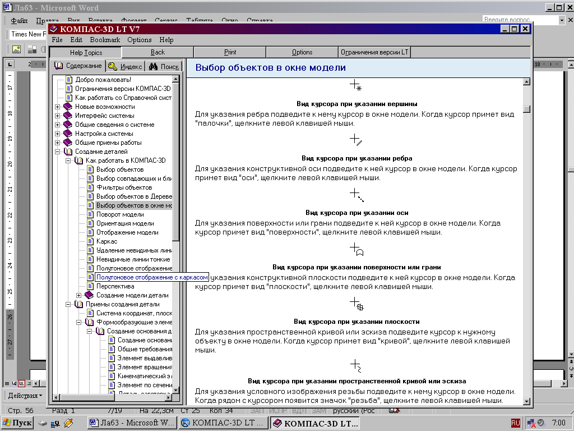
Task: Open the Edit menu in help window
Action: tap(76, 40)
